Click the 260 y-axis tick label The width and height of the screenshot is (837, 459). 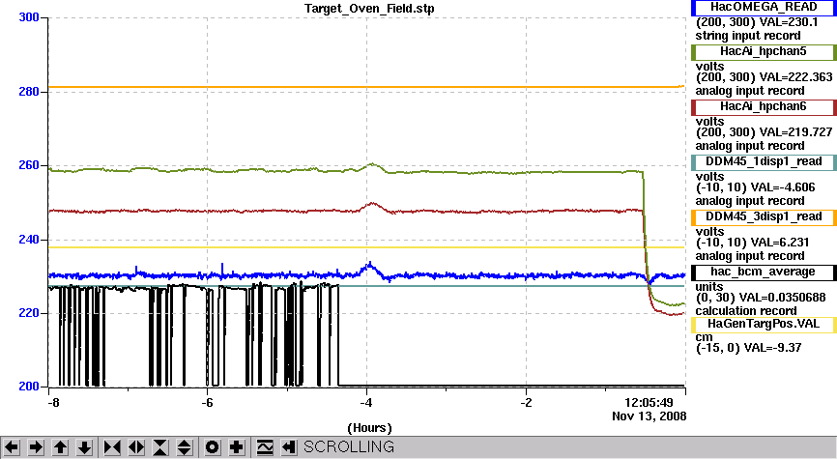pyautogui.click(x=29, y=165)
